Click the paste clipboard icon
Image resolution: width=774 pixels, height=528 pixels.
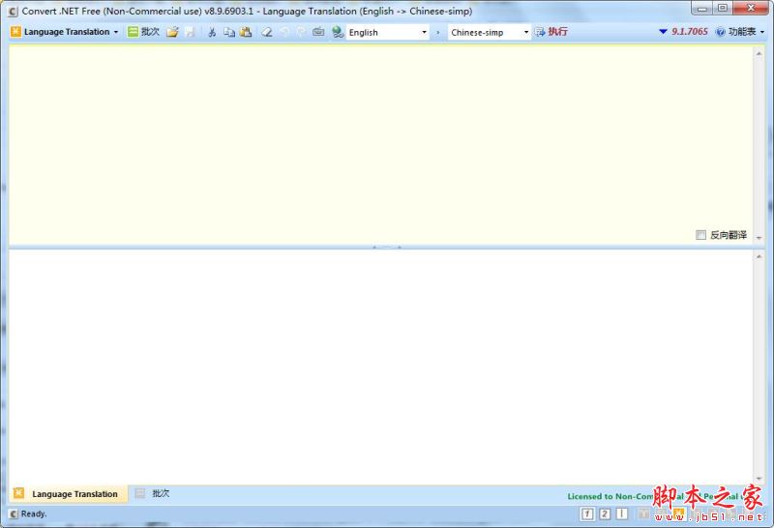[246, 32]
